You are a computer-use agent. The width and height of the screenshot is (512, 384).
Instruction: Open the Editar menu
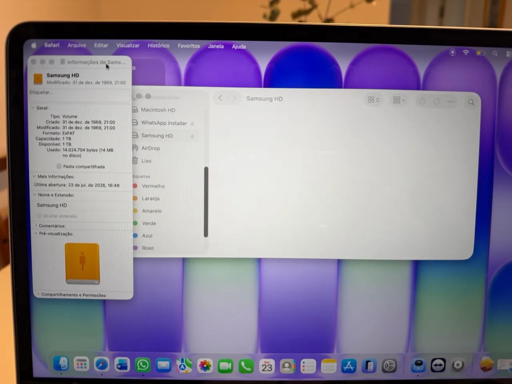101,45
